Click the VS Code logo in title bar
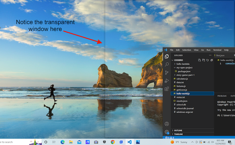The height and width of the screenshot is (145, 235). (x=166, y=50)
